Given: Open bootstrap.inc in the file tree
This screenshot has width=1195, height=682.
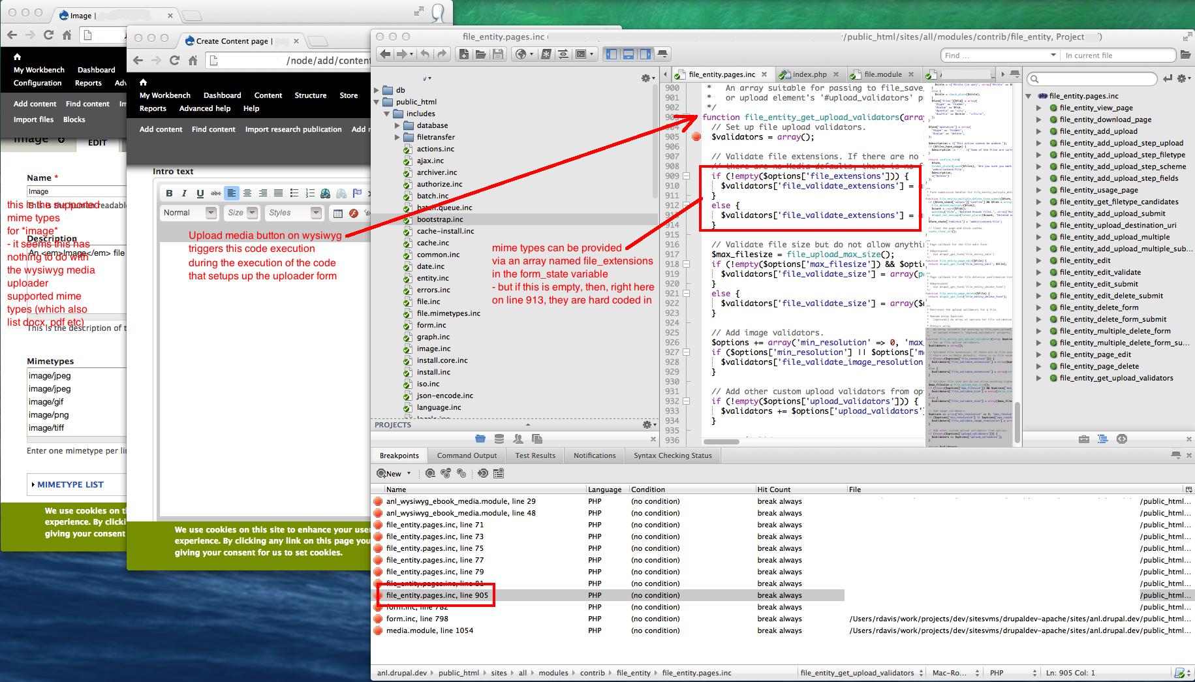Looking at the screenshot, I should coord(440,219).
